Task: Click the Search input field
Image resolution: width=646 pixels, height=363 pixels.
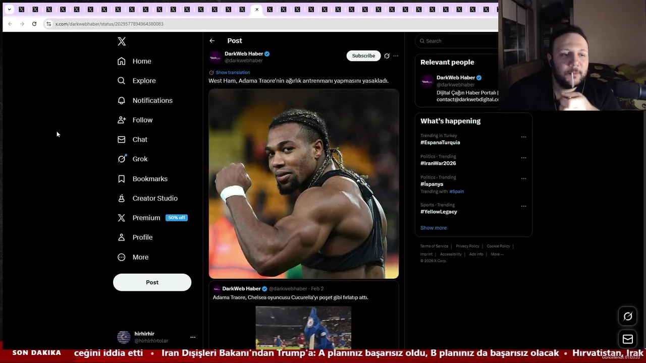Action: pos(457,41)
